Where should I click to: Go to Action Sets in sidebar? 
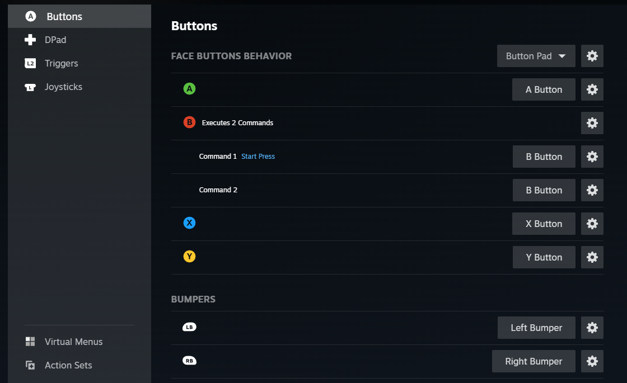[68, 365]
